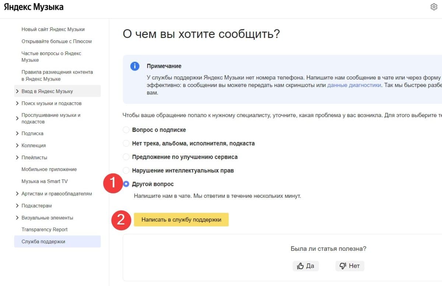Click the blue info icon in the note
The image size is (442, 286).
[135, 66]
